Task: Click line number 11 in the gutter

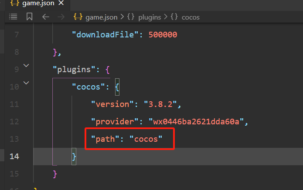Action: pos(14,104)
